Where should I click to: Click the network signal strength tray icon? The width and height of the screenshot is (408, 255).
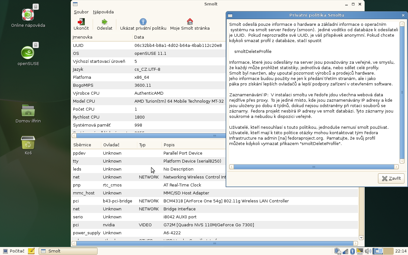tap(345, 251)
